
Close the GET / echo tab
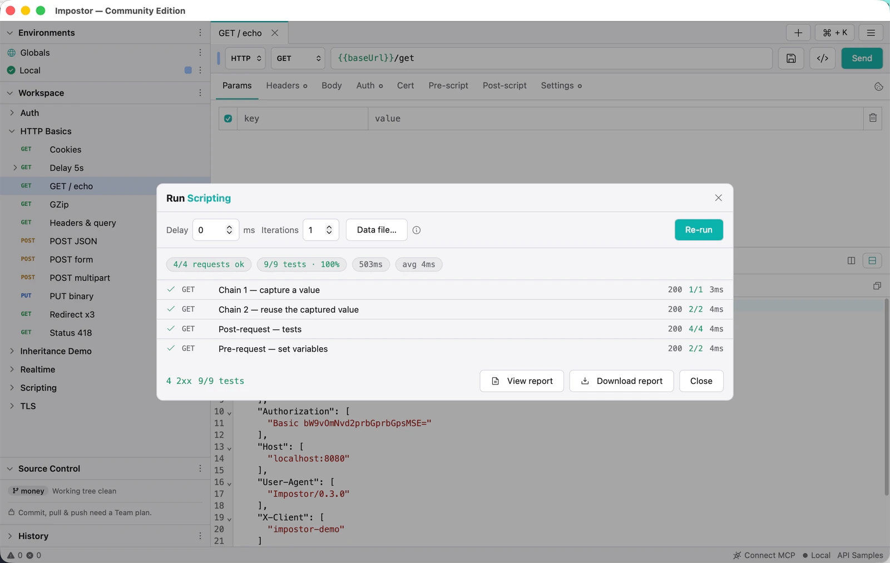(x=275, y=33)
